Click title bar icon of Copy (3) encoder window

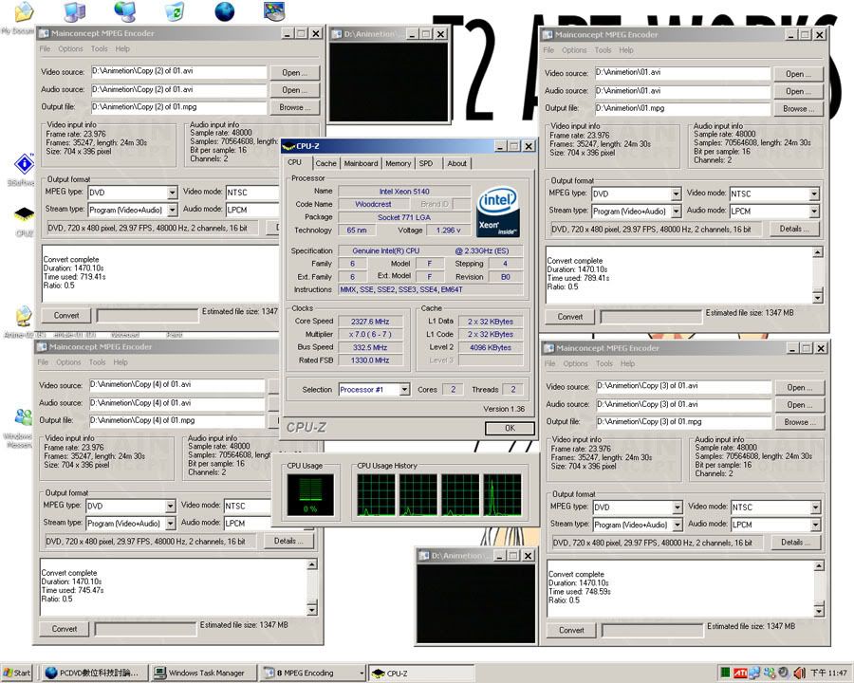pos(548,348)
